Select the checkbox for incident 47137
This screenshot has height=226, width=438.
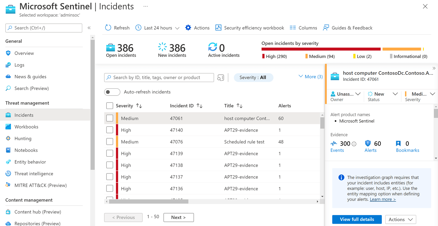coord(110,177)
